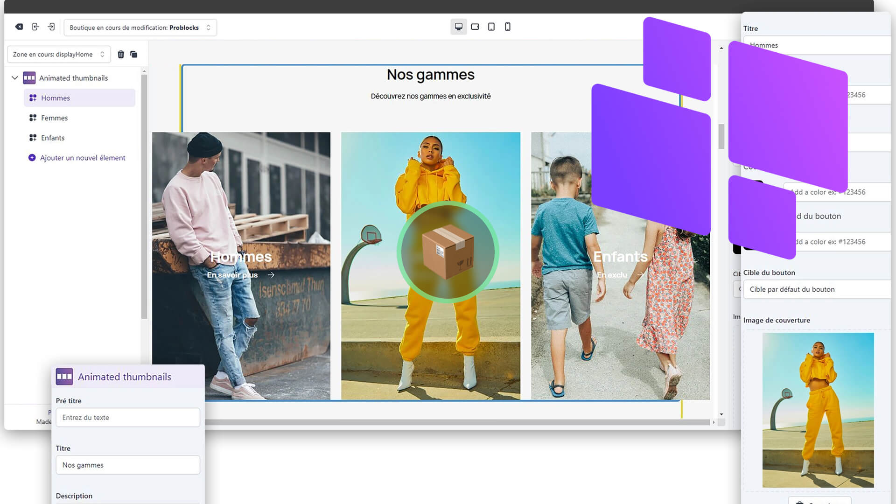This screenshot has height=504, width=896.
Task: Switch to mobile phone preview
Action: point(508,27)
